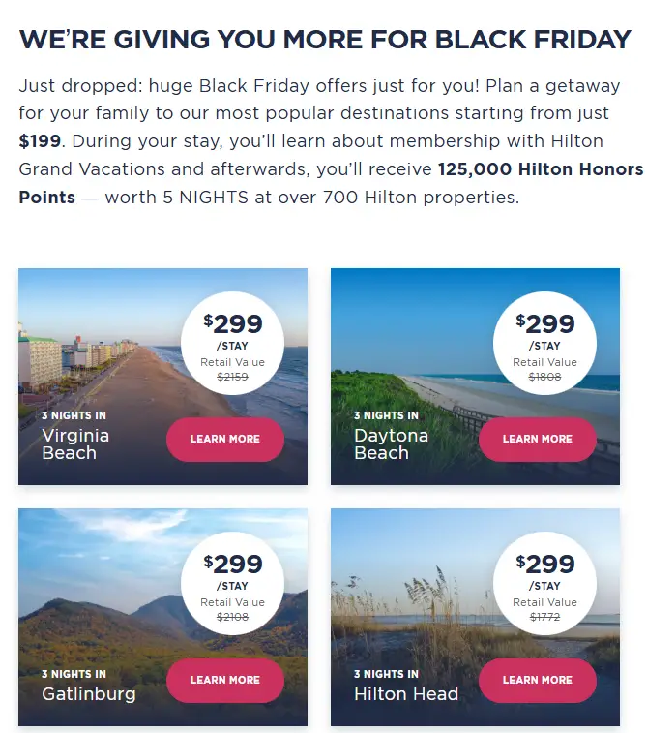The width and height of the screenshot is (647, 733).
Task: Select the Gatlinburg destination title
Action: click(89, 693)
